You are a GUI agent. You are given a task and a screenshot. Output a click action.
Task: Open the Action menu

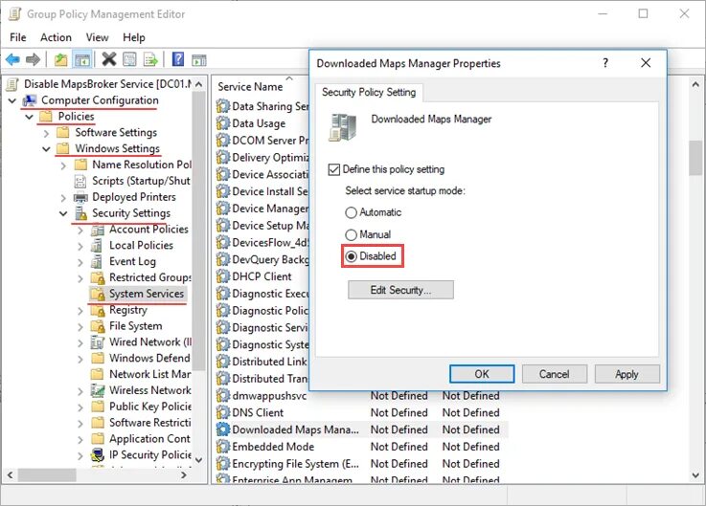(56, 37)
